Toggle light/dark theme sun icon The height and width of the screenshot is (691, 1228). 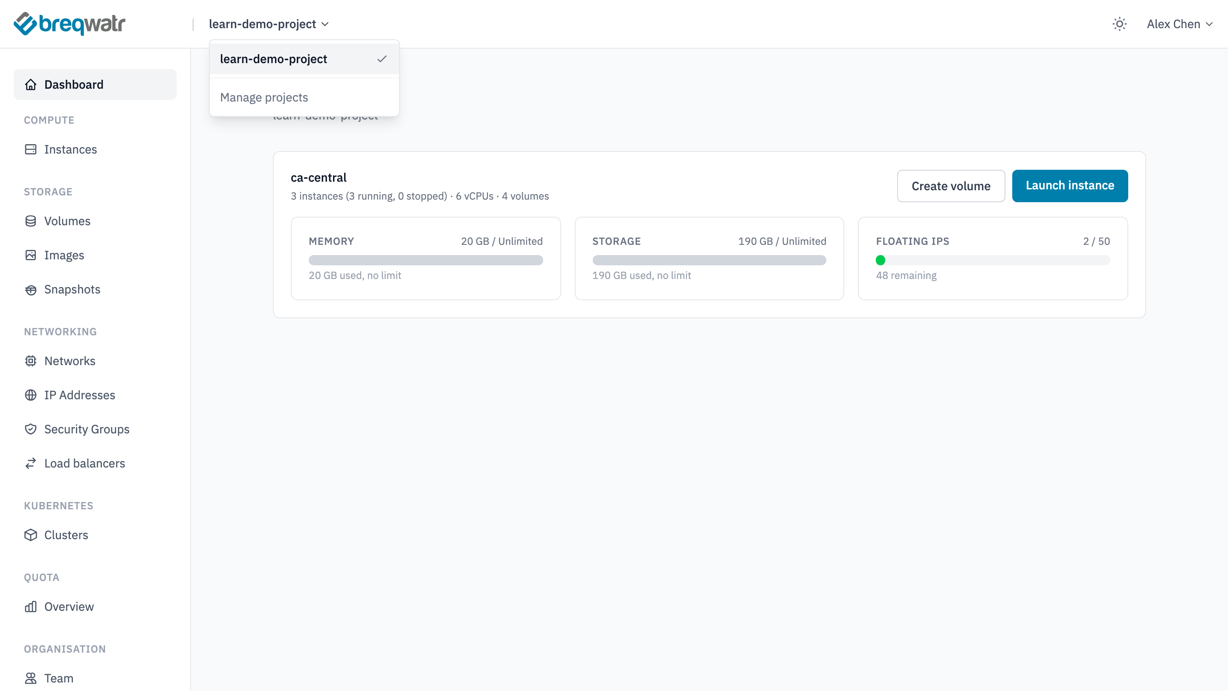(1119, 24)
